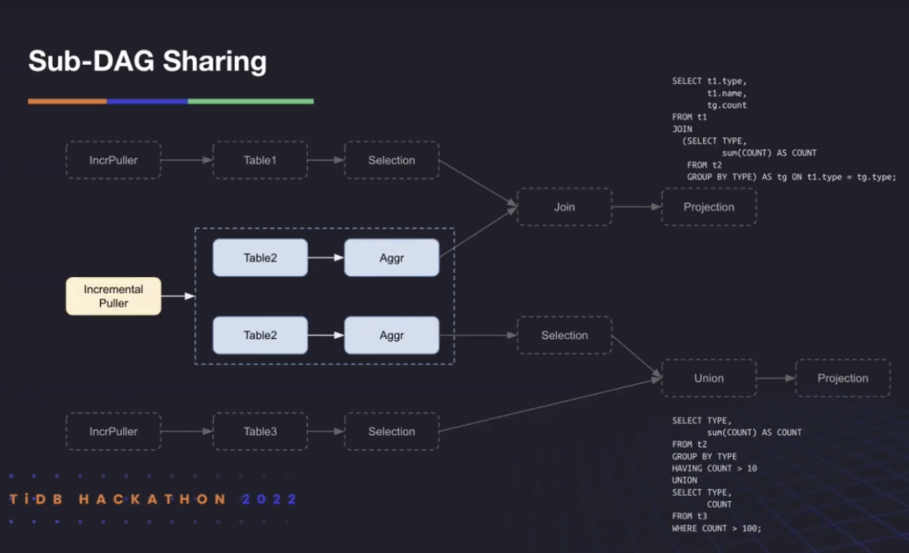Click the Aggr node that feeds Selection
The image size is (909, 553).
(x=392, y=335)
